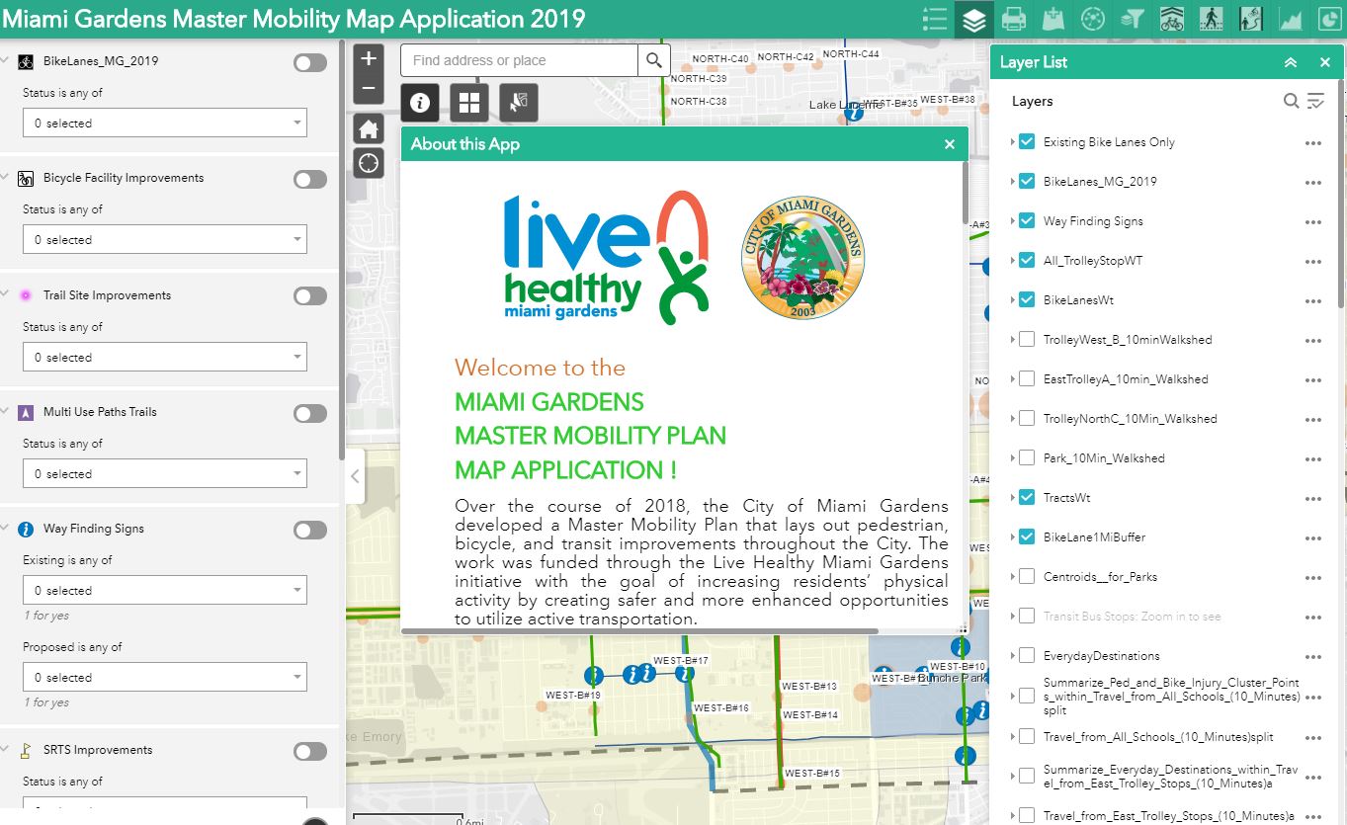Turn on Trail Site Improvements filter

[310, 296]
